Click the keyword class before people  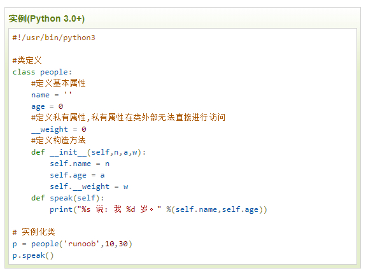point(24,72)
